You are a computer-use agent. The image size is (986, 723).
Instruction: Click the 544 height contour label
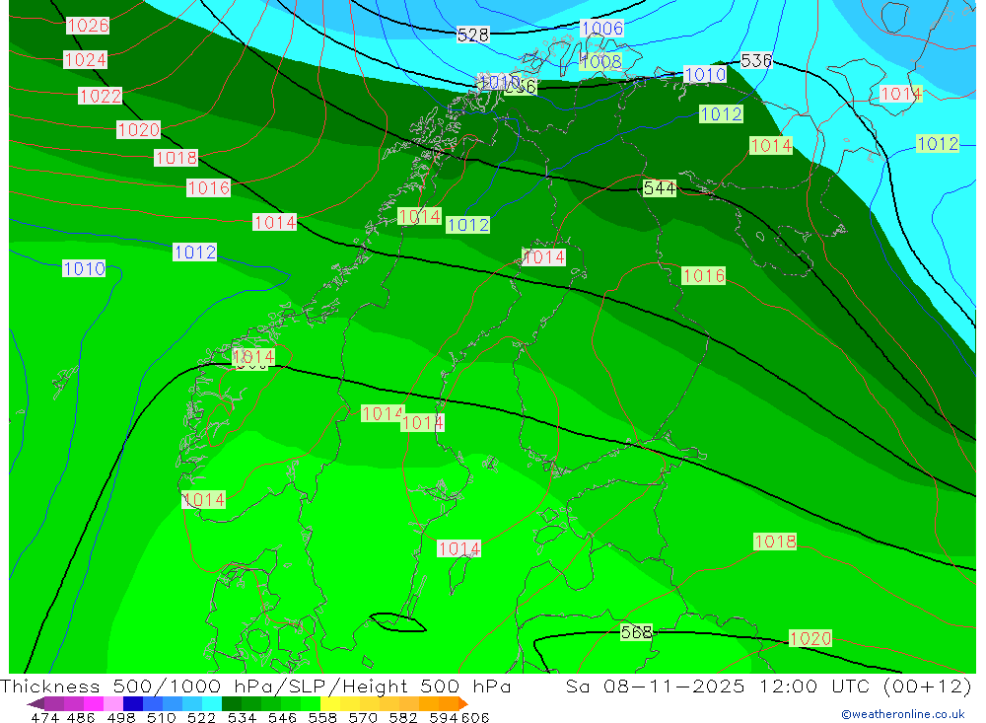coord(659,188)
